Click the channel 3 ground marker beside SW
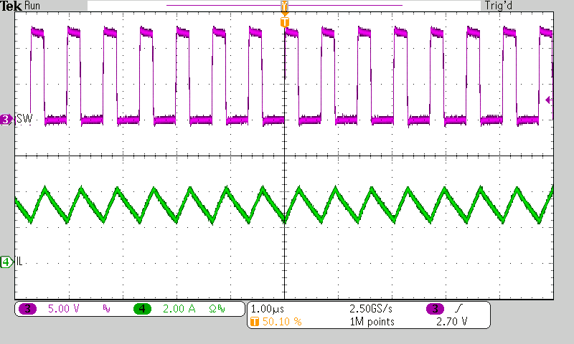The height and width of the screenshot is (344, 574). [6, 120]
